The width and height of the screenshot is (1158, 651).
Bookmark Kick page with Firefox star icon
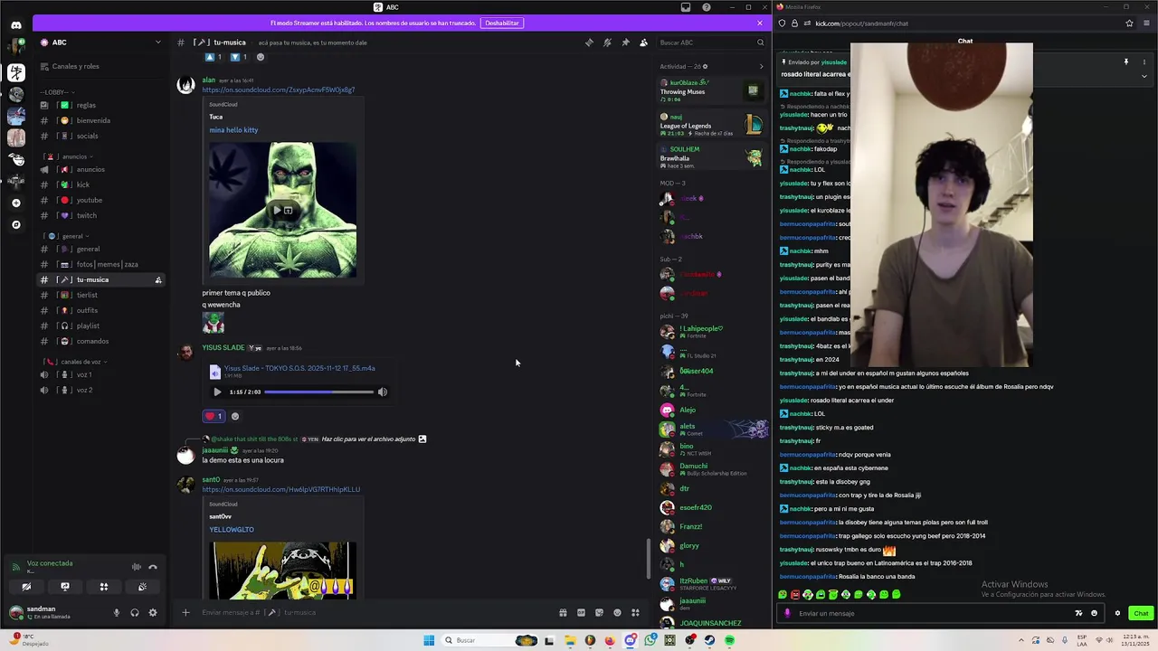1129,24
